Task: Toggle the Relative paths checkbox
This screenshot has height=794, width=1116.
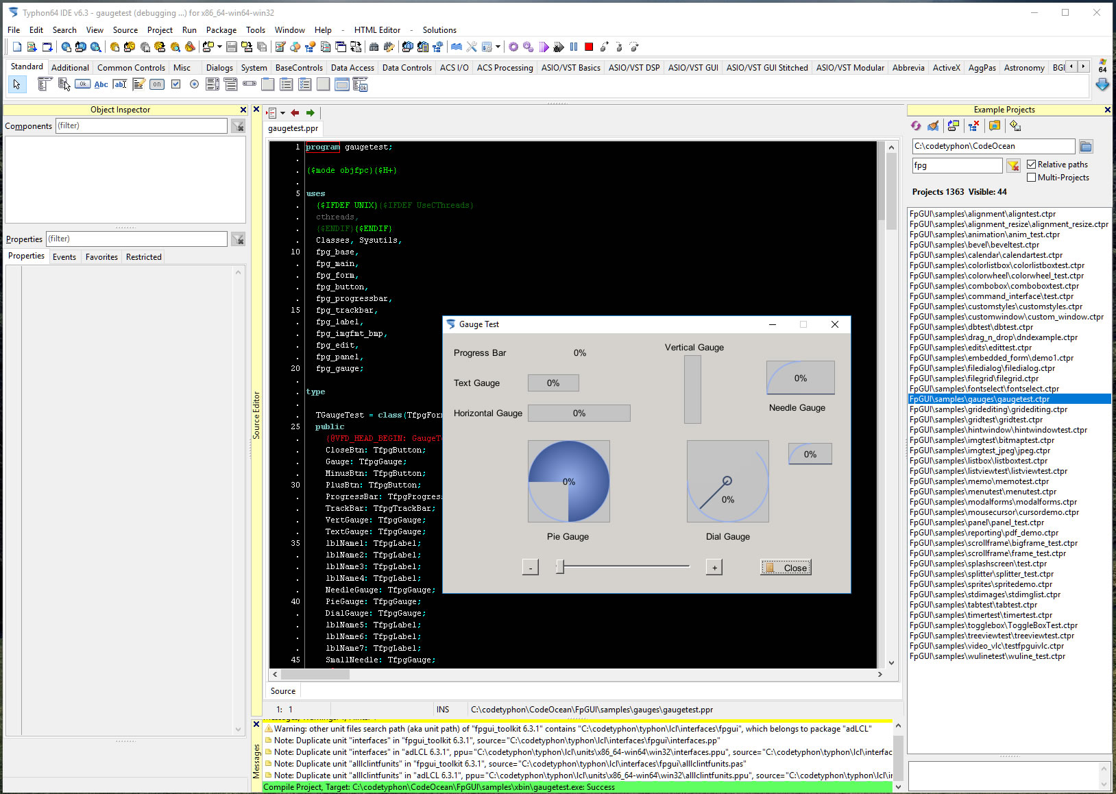Action: pos(1032,165)
